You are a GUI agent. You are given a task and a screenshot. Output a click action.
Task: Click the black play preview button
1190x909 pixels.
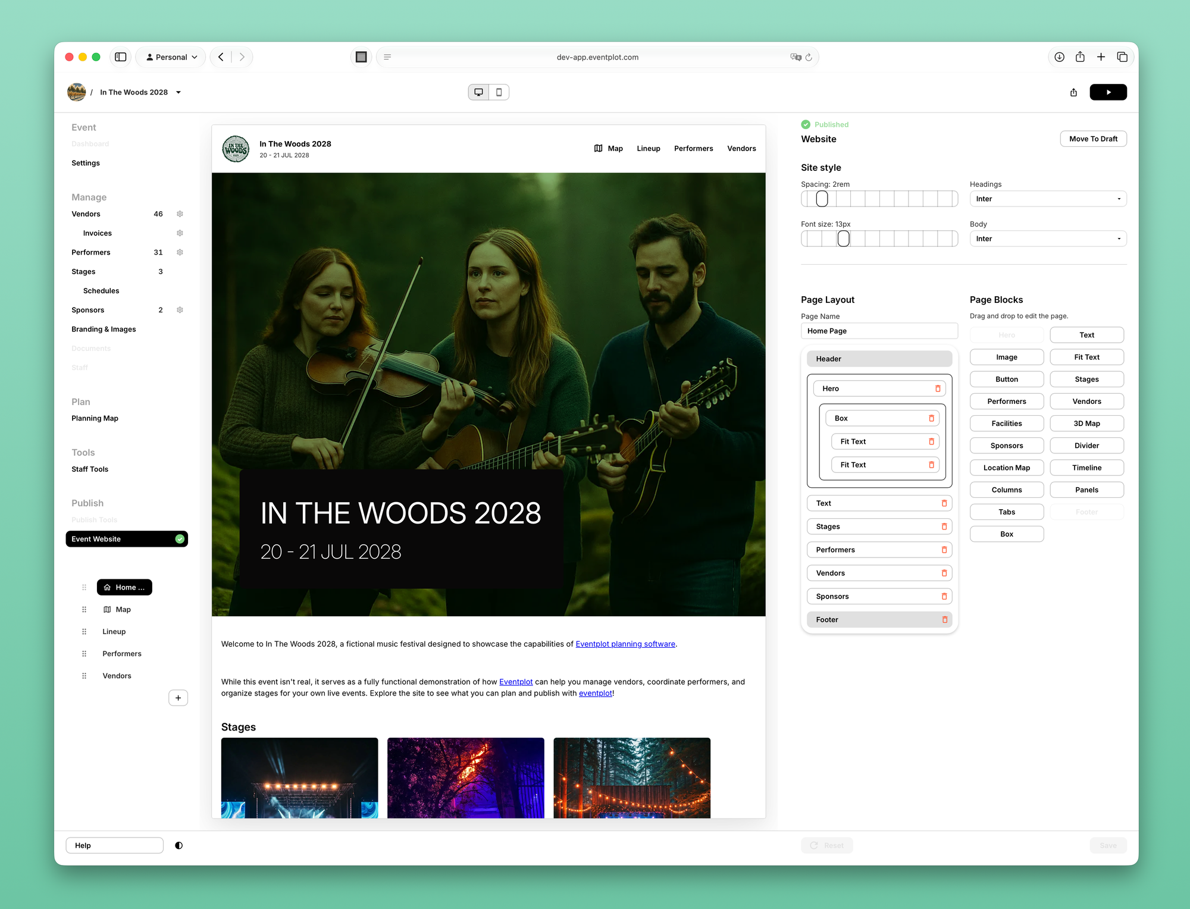(1108, 92)
